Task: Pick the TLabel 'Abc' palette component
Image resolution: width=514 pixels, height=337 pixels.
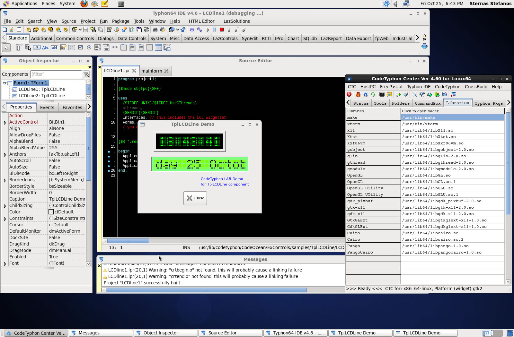Action: 45,48
